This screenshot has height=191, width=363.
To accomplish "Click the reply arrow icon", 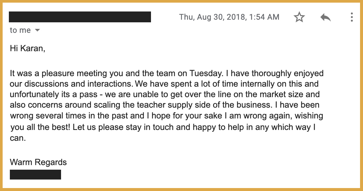I will 326,17.
